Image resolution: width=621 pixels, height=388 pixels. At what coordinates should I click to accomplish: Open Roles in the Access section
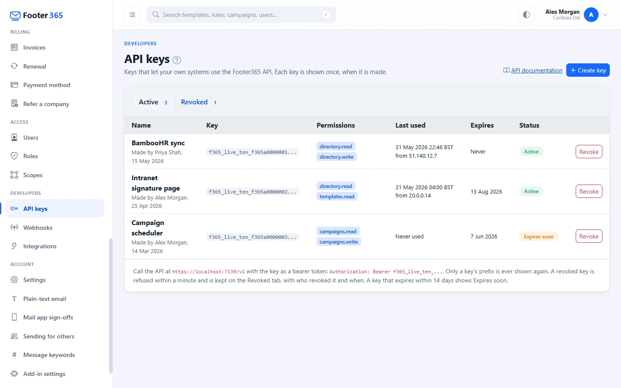54,156
